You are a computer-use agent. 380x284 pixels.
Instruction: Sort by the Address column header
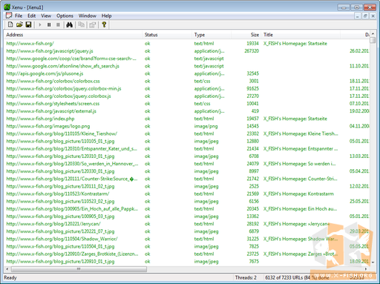(x=73, y=35)
